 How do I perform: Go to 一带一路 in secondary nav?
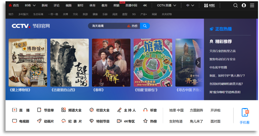click(53, 14)
